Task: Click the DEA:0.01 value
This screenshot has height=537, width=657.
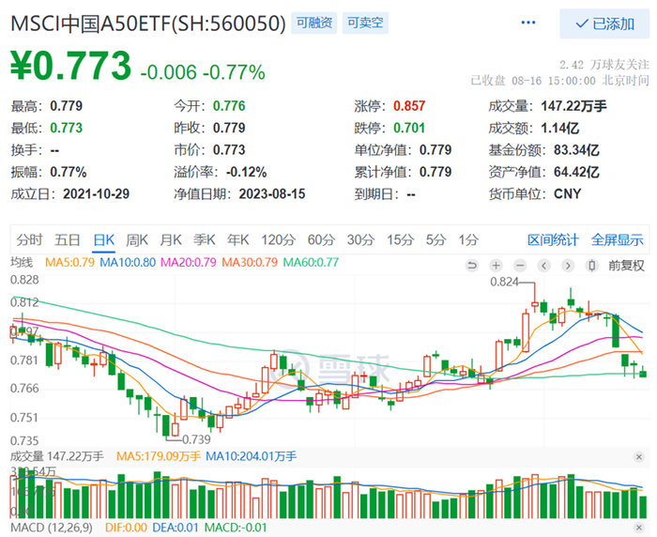Action: point(176,528)
